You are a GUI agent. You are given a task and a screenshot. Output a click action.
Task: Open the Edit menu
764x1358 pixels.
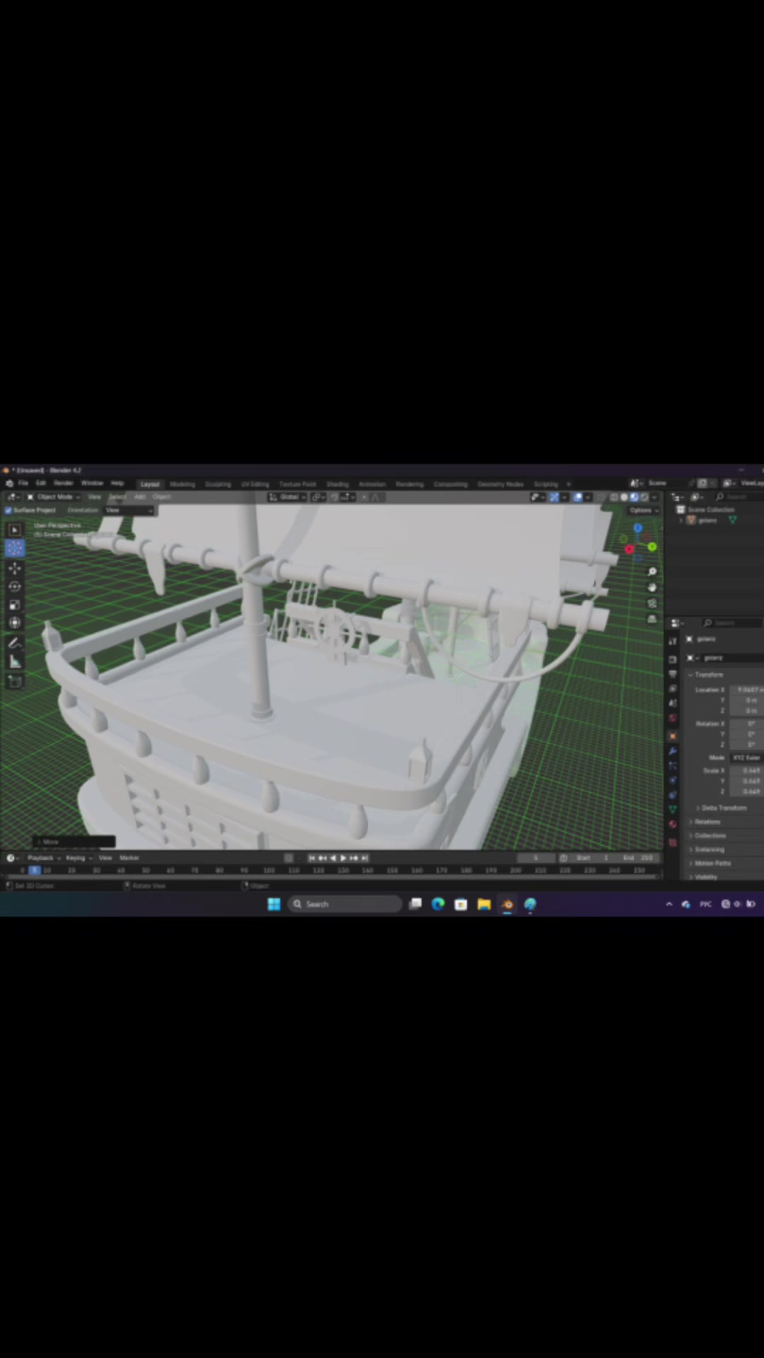tap(41, 484)
